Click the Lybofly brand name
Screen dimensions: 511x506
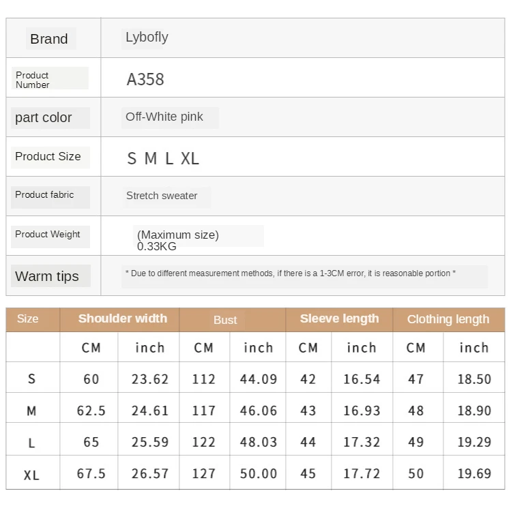point(147,38)
